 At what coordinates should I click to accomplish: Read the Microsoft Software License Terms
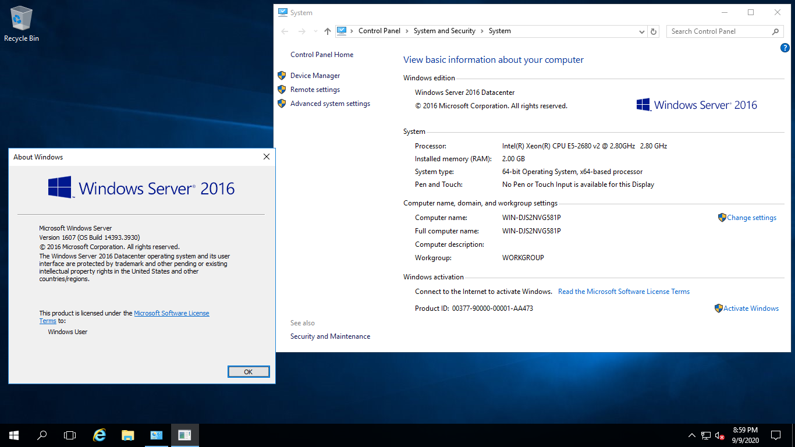tap(624, 292)
